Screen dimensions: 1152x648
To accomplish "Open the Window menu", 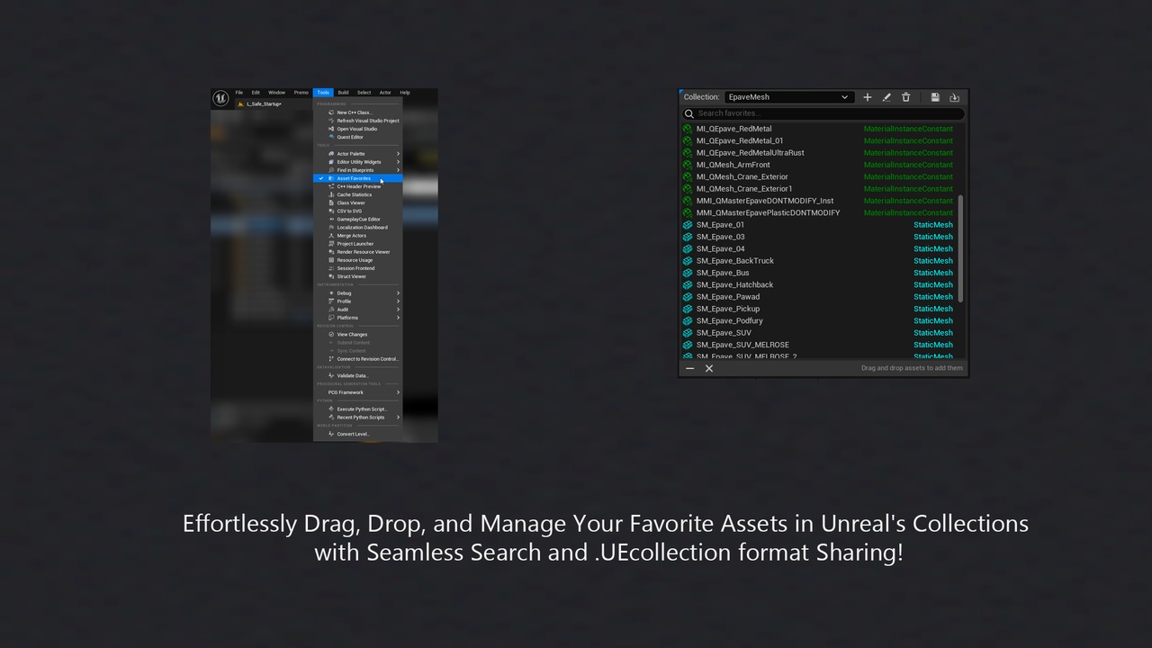I will [x=276, y=93].
